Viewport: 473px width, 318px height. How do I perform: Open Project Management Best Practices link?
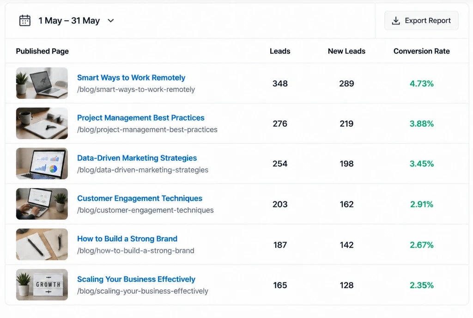tap(141, 118)
